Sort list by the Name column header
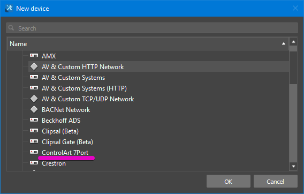Image resolution: width=304 pixels, height=194 pixels. click(148, 44)
